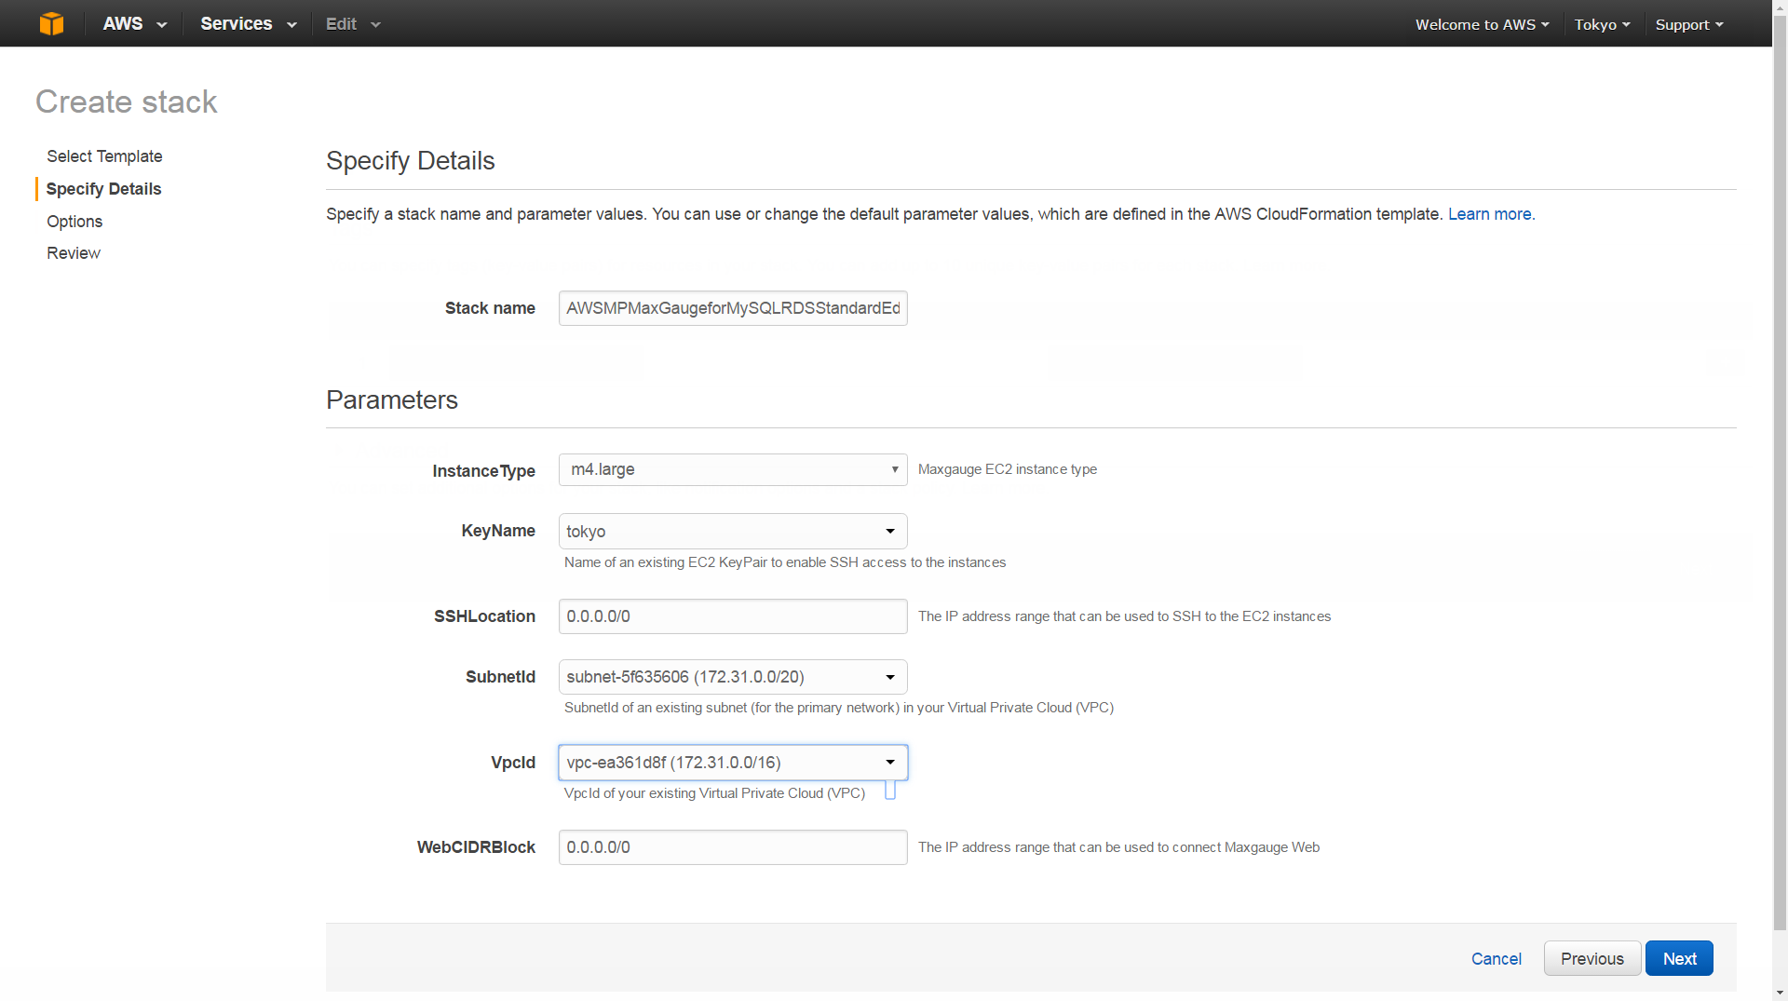1788x1001 pixels.
Task: Open the SubnetId dropdown
Action: click(733, 677)
